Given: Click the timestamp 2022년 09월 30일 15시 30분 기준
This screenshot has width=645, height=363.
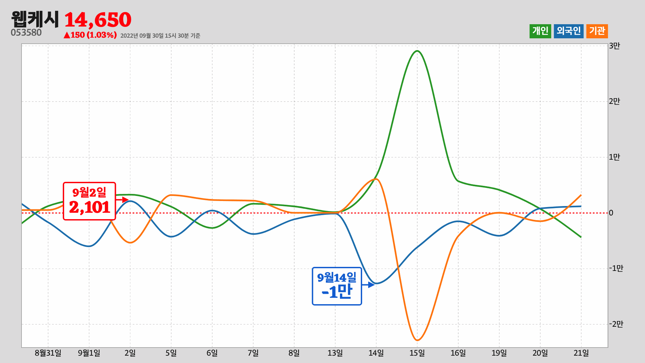Looking at the screenshot, I should (x=160, y=36).
